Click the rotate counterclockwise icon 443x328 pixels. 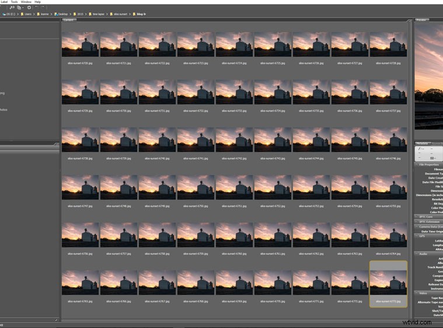coord(37,7)
